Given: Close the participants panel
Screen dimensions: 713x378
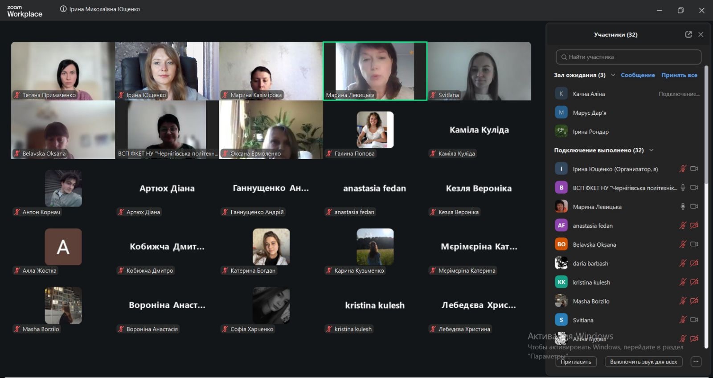Looking at the screenshot, I should tap(701, 34).
